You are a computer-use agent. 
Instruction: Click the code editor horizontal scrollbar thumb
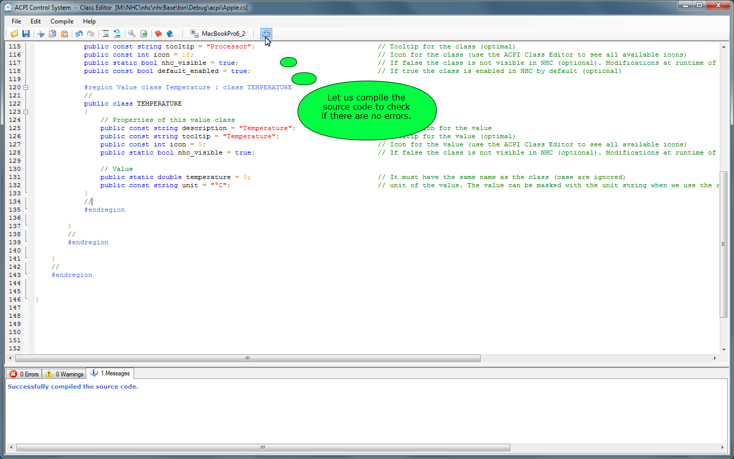click(x=248, y=358)
